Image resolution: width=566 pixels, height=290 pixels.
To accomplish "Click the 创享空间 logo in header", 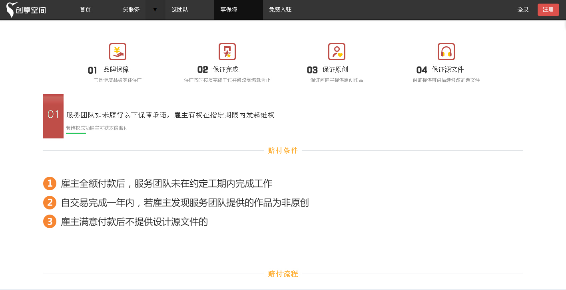I will pyautogui.click(x=26, y=10).
